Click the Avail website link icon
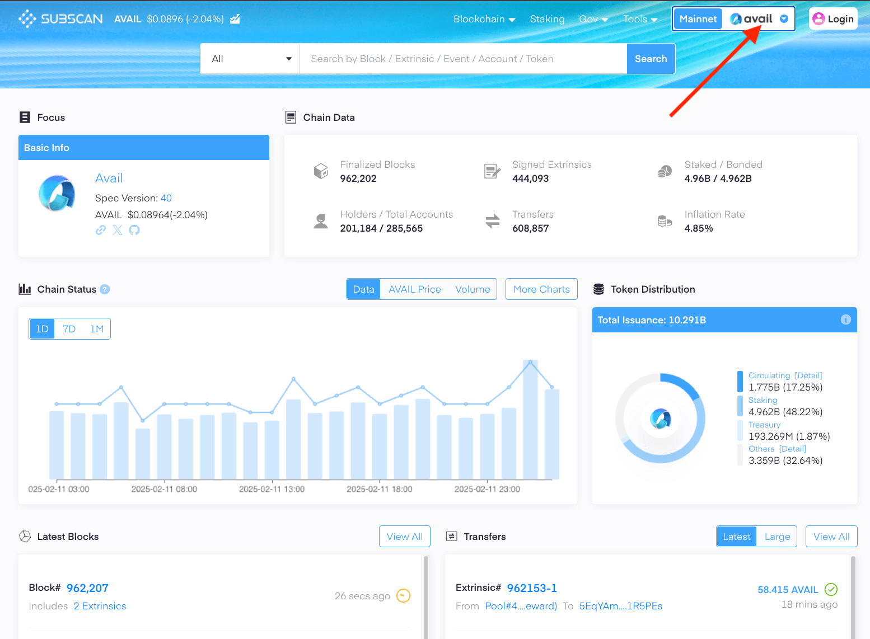The height and width of the screenshot is (639, 870). coord(101,230)
